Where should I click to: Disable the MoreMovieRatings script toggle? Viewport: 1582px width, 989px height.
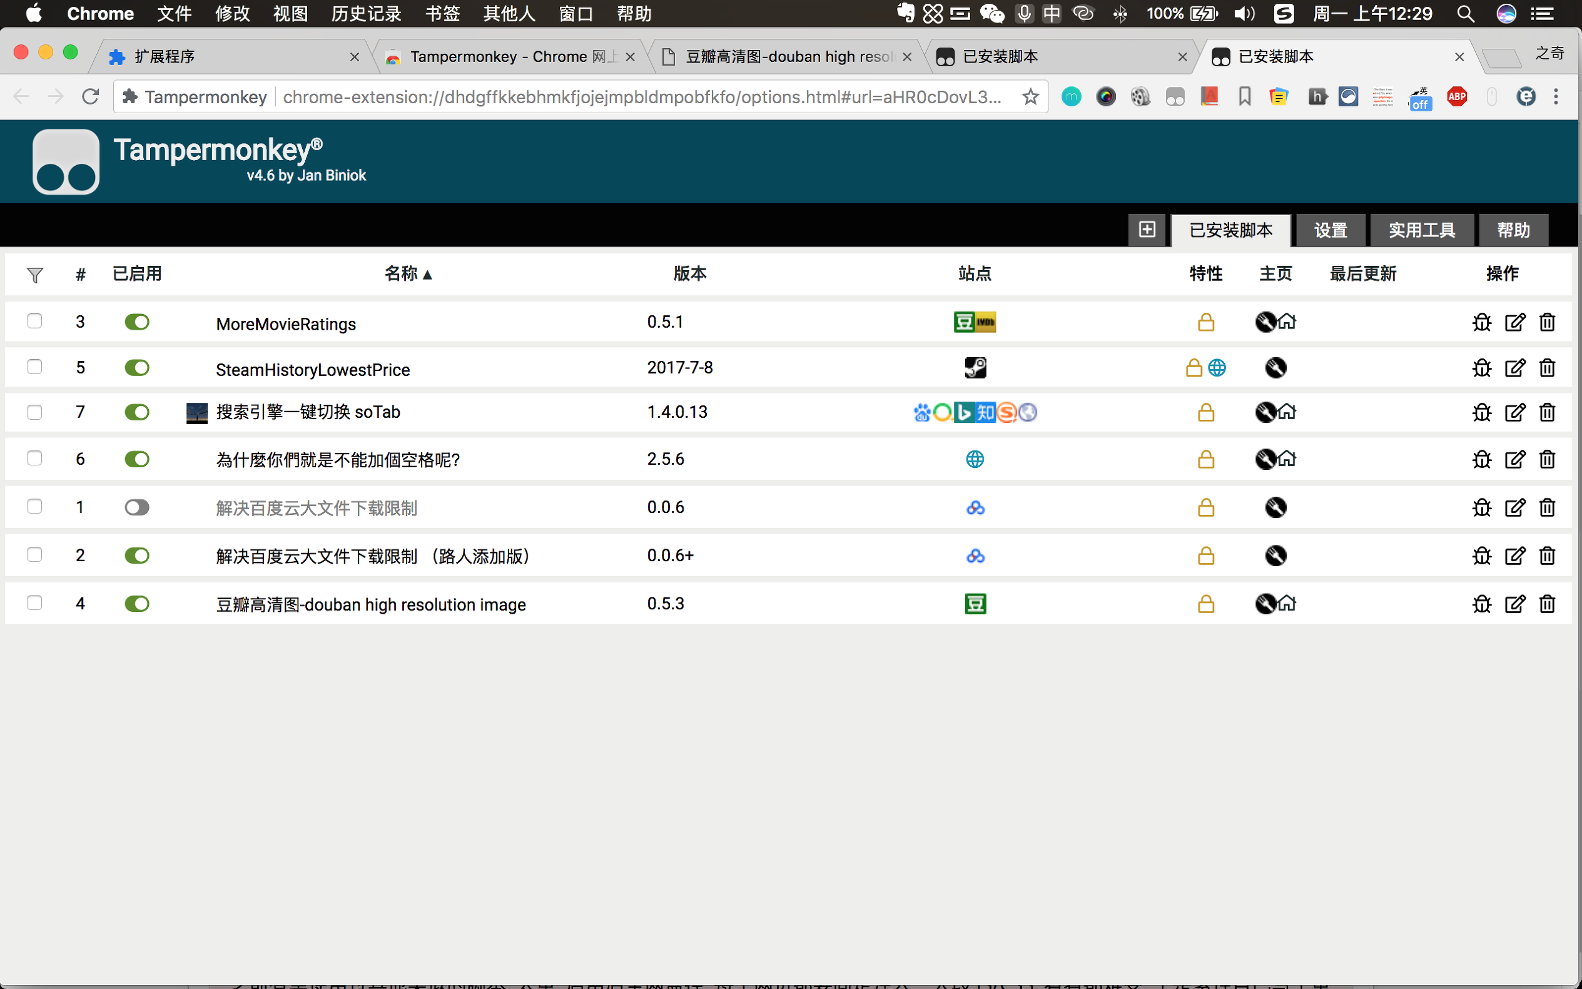137,322
